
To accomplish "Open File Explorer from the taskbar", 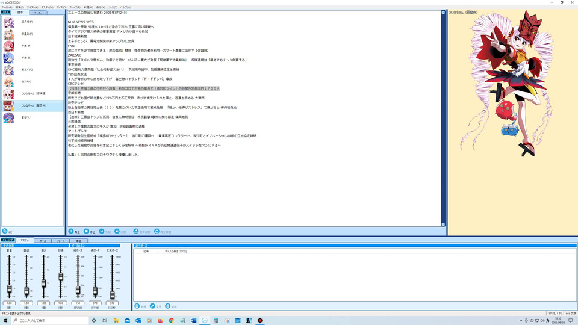I will pyautogui.click(x=116, y=321).
